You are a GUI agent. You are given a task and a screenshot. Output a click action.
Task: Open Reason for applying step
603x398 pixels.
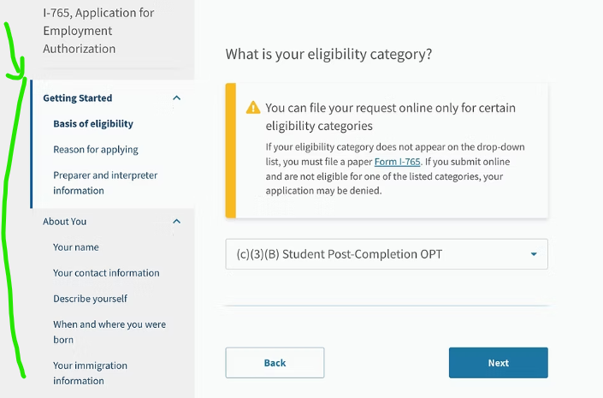click(x=96, y=150)
